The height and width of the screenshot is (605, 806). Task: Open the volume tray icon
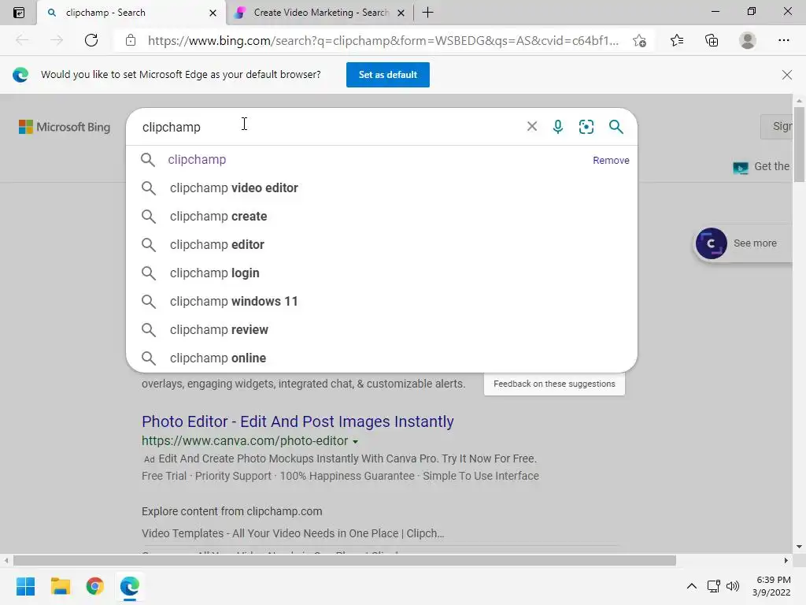pyautogui.click(x=733, y=586)
